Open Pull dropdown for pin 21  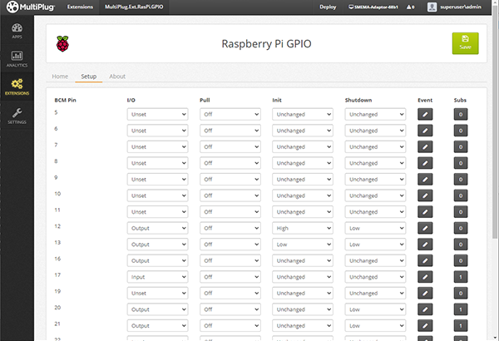click(x=230, y=325)
